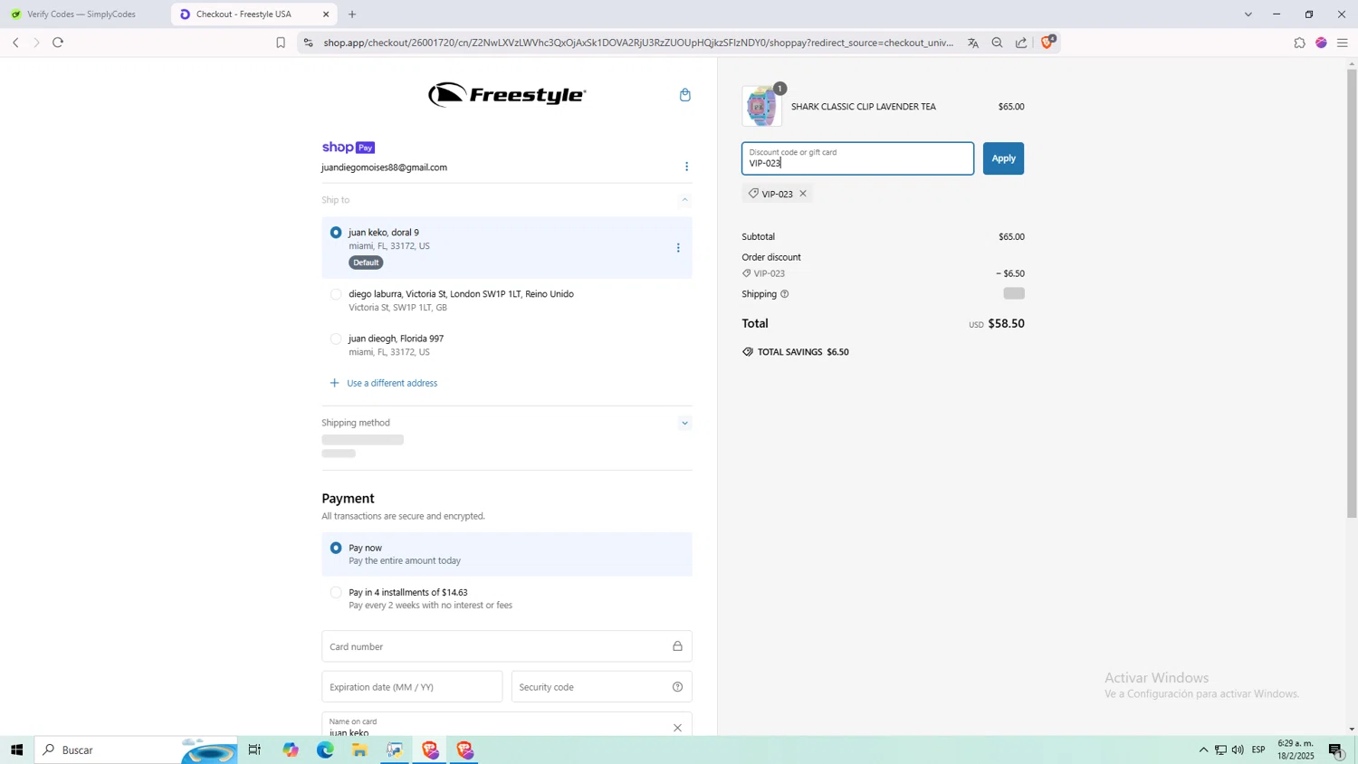Open Task View in taskbar
The height and width of the screenshot is (764, 1358).
point(254,750)
